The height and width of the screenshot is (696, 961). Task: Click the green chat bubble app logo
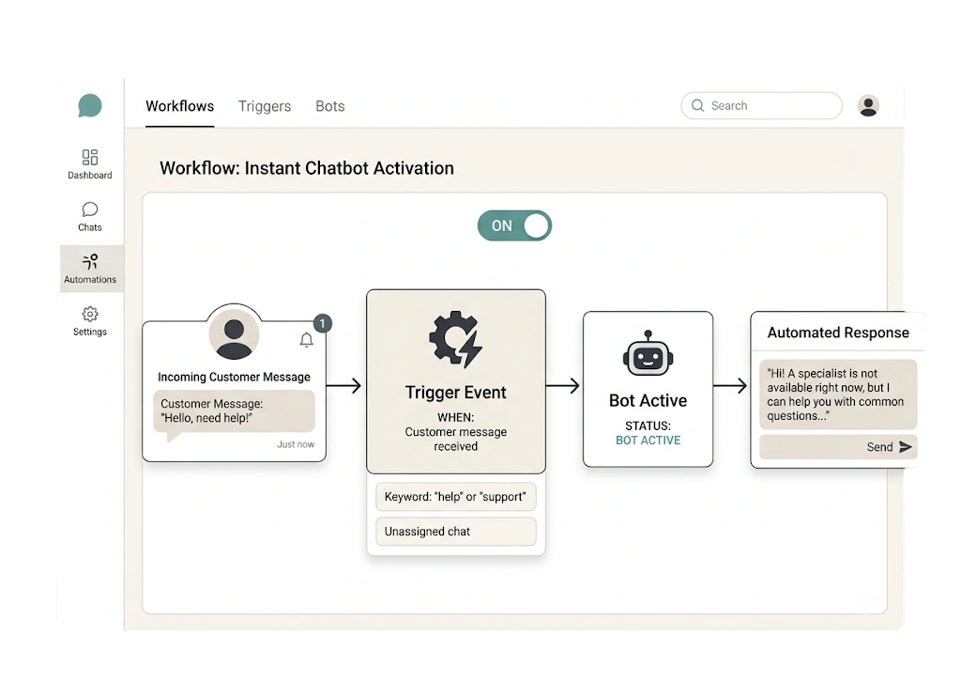89,105
